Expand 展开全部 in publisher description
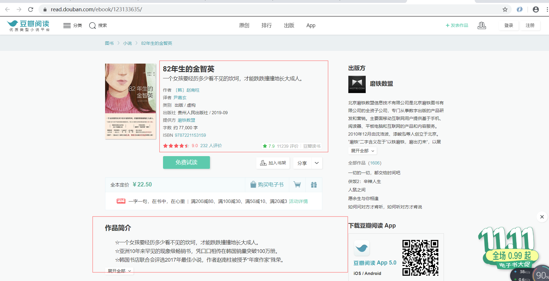Image resolution: width=549 pixels, height=281 pixels. click(362, 151)
